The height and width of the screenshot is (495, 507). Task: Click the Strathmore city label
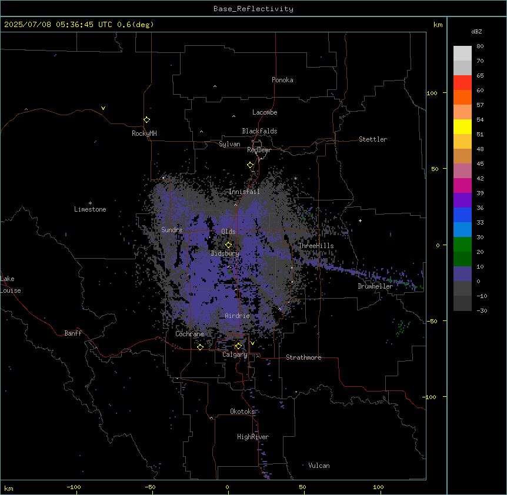coord(303,357)
